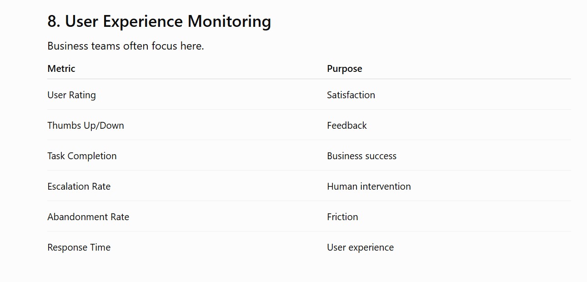The width and height of the screenshot is (587, 282).
Task: Click the Friction purpose cell
Action: [342, 217]
